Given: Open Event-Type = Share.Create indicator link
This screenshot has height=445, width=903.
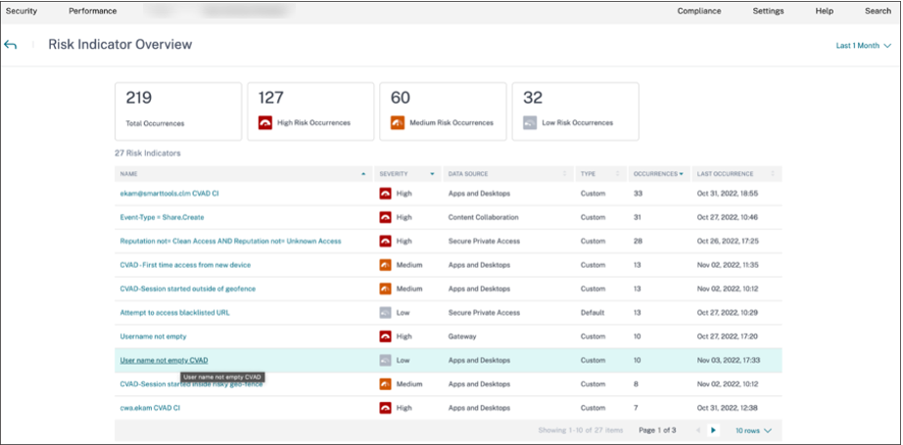Looking at the screenshot, I should coord(162,217).
